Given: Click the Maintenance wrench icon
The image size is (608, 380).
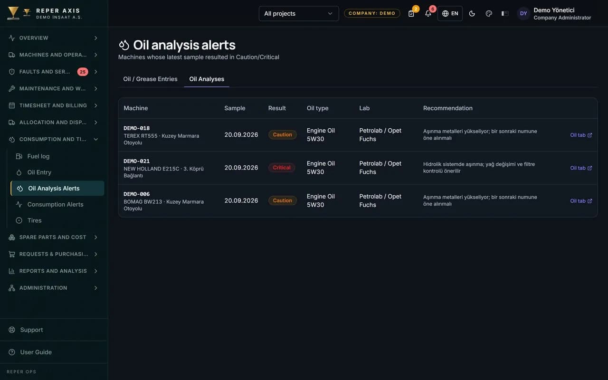Looking at the screenshot, I should pyautogui.click(x=12, y=89).
